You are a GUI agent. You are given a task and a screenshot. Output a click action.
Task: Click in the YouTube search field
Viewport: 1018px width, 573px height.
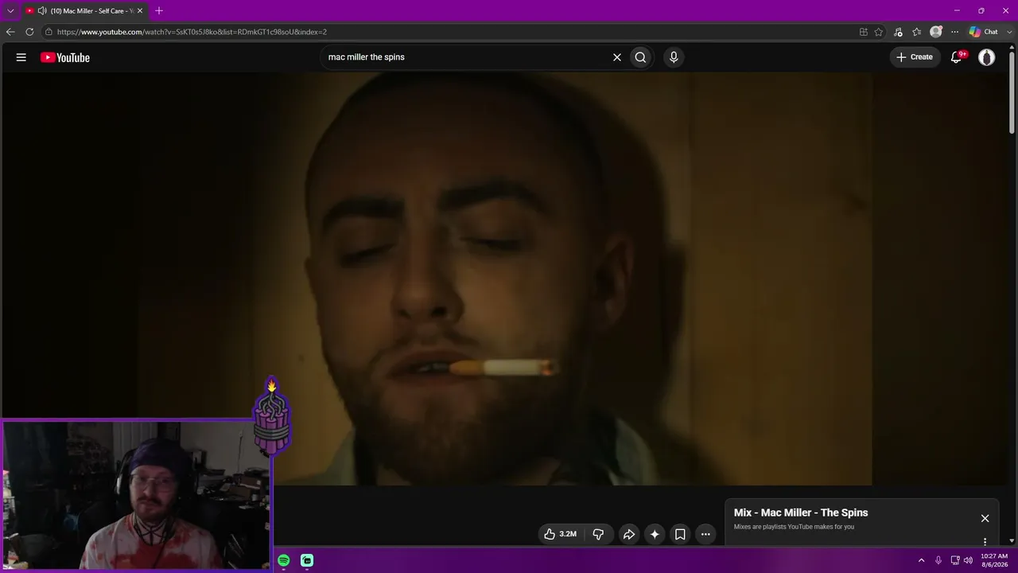[x=465, y=57]
